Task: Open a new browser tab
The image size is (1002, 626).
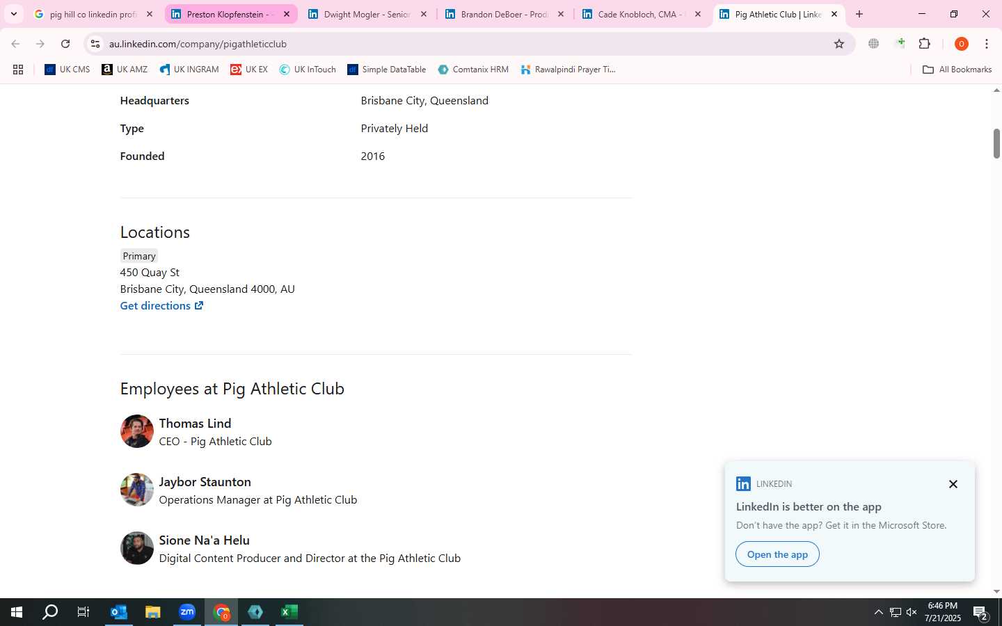Action: coord(859,14)
